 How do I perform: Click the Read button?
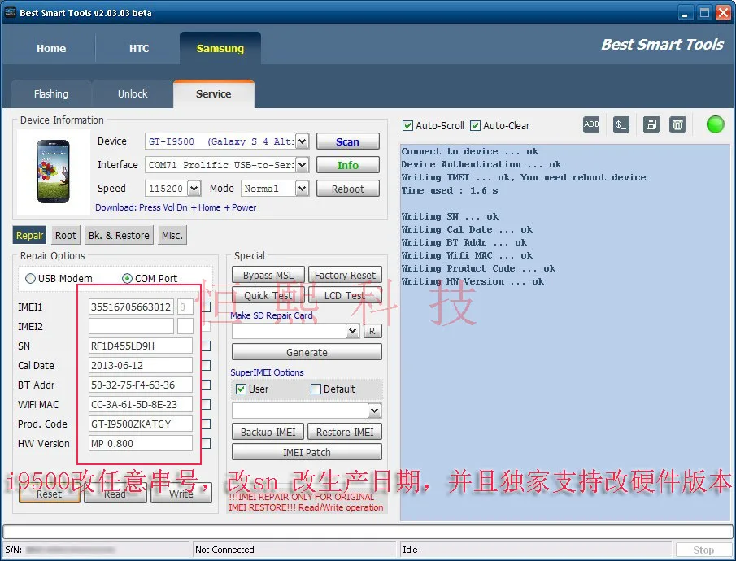(115, 494)
